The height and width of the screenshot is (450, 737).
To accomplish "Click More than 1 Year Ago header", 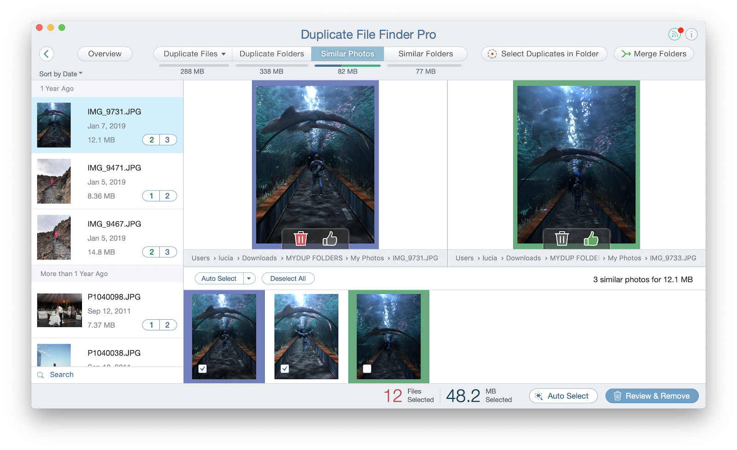I will point(74,274).
